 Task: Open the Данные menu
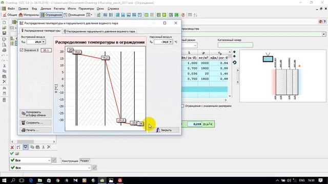point(46,9)
